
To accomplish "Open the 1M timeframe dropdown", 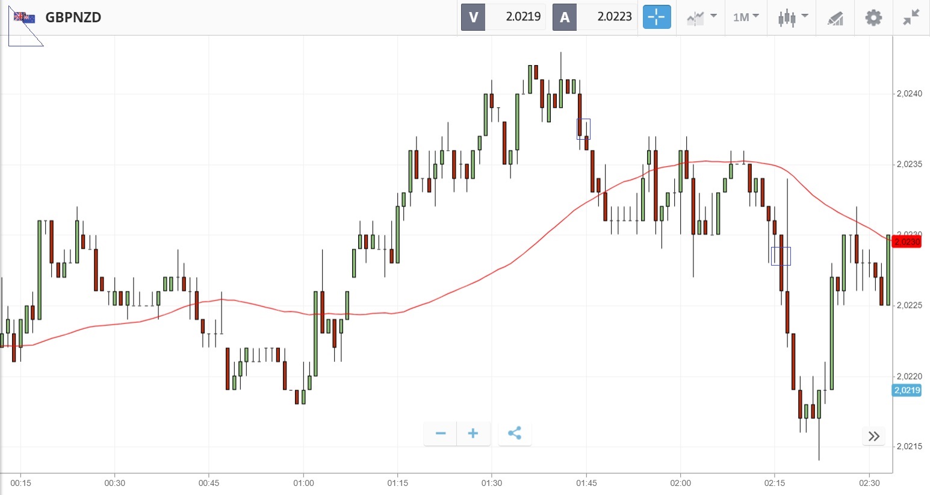I will (746, 17).
